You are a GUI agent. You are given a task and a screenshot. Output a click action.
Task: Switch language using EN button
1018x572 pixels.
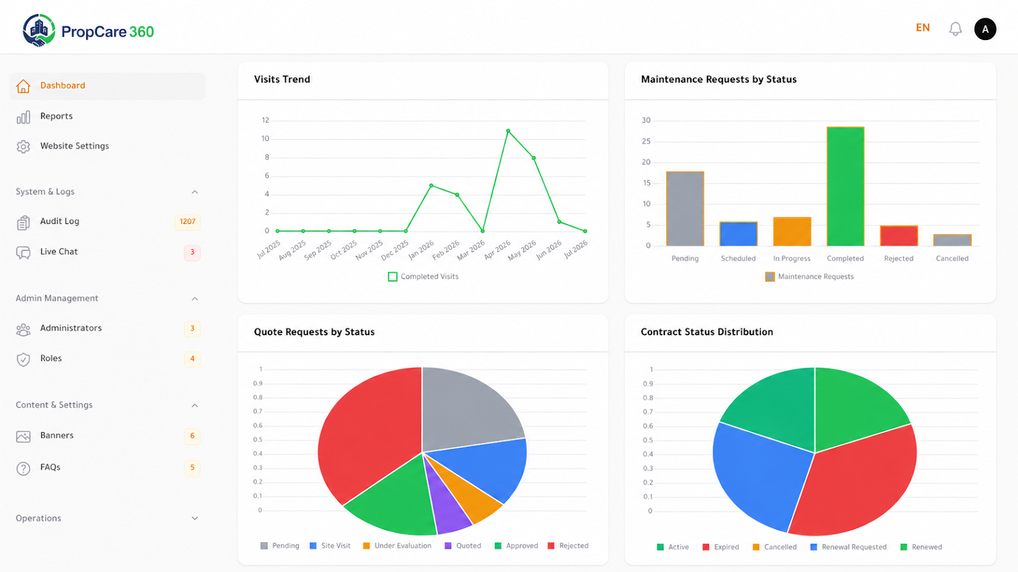point(923,28)
